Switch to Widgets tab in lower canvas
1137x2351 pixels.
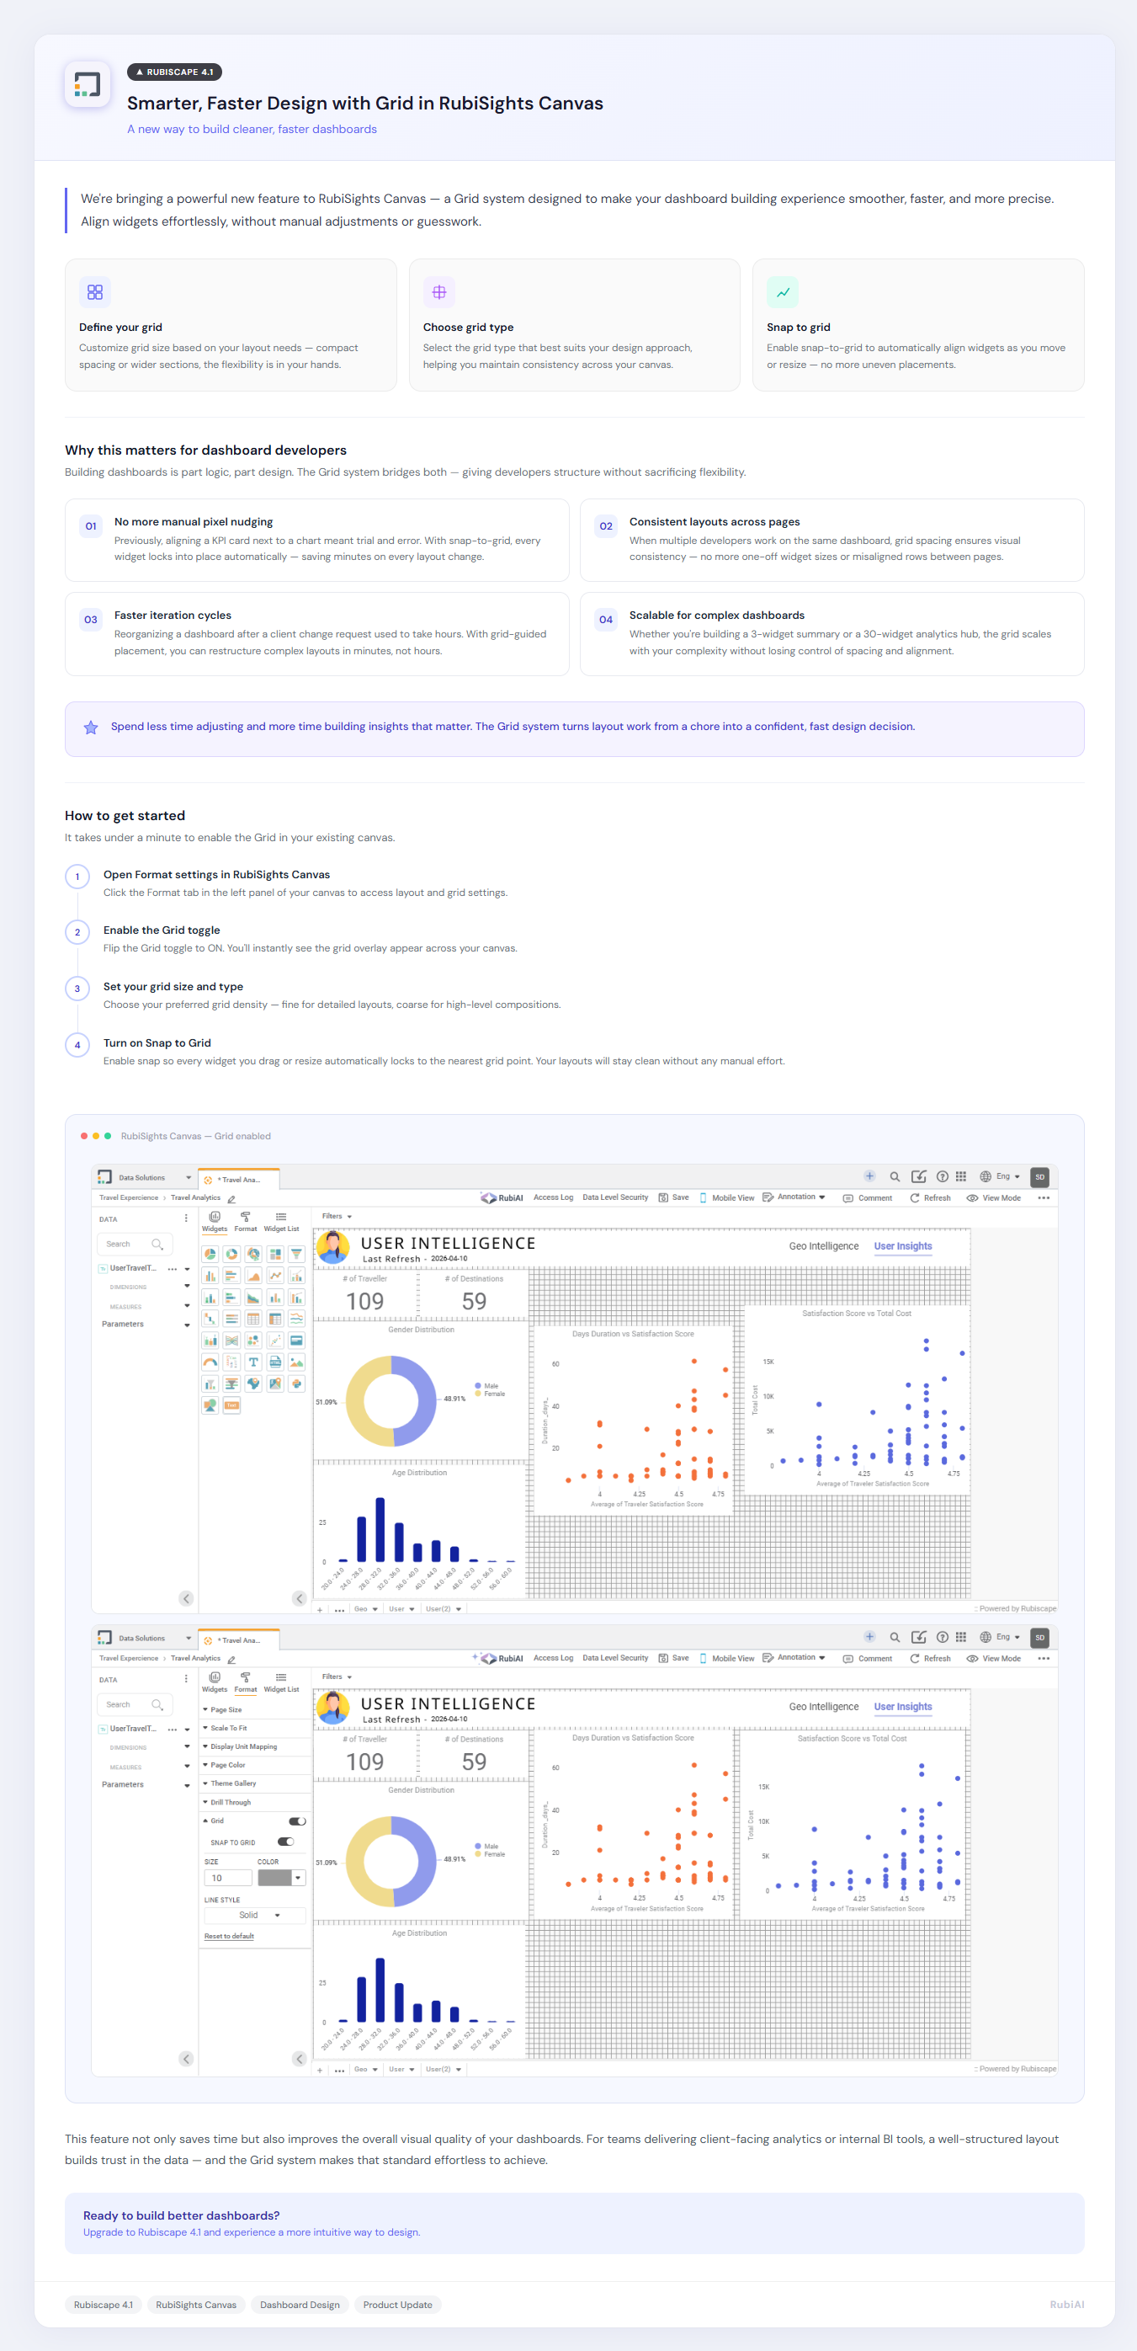215,1683
